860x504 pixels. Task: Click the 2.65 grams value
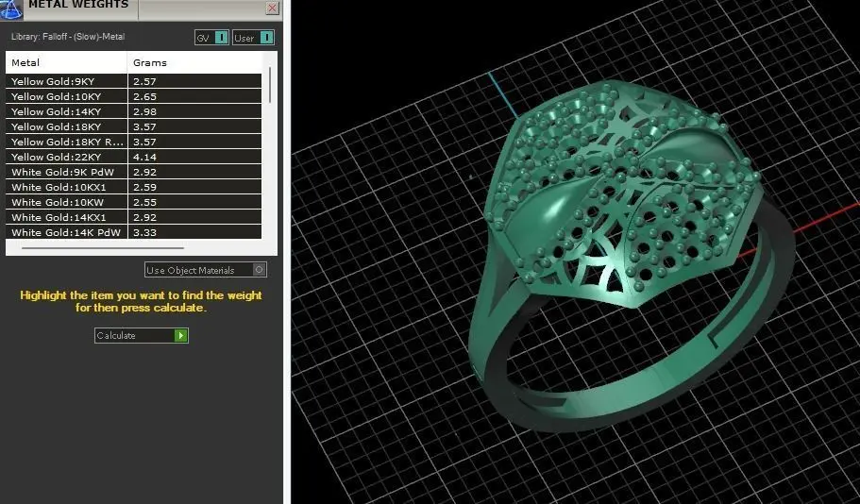(x=144, y=96)
